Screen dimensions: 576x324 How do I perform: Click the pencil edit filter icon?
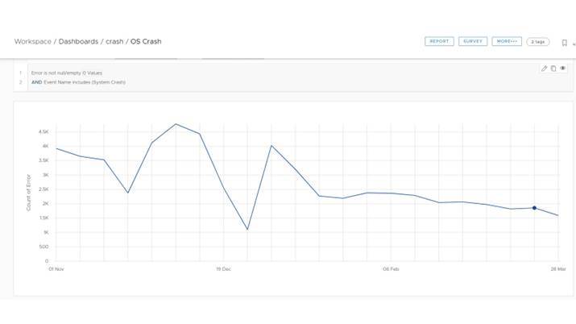[x=544, y=69]
